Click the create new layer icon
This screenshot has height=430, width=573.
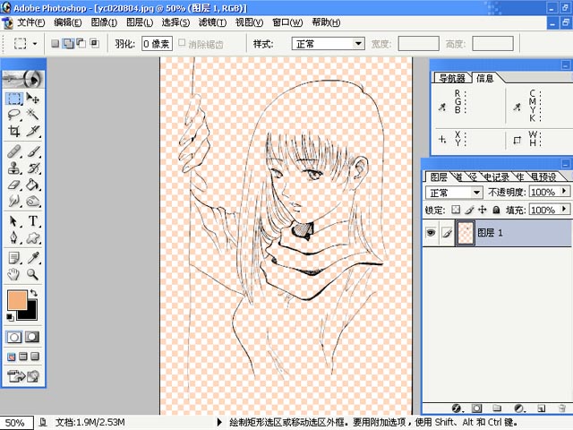click(541, 408)
